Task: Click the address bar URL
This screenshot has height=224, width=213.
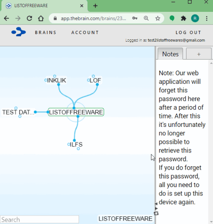Action: [x=94, y=18]
